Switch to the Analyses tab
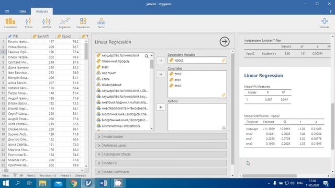The image size is (335, 188). pyautogui.click(x=42, y=11)
